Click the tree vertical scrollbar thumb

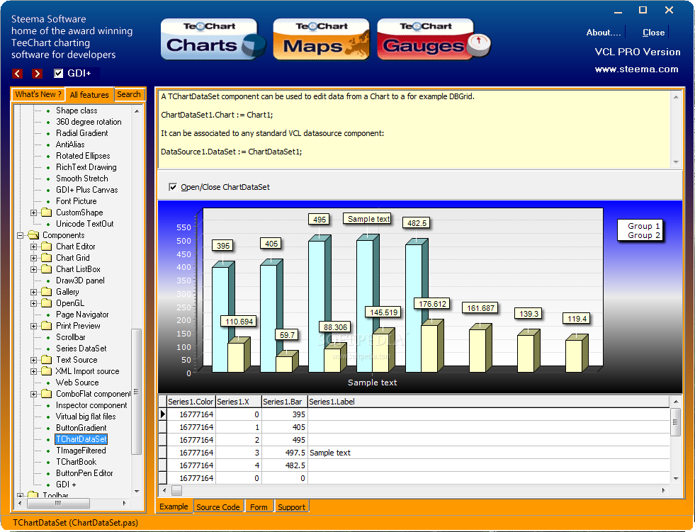click(x=137, y=392)
